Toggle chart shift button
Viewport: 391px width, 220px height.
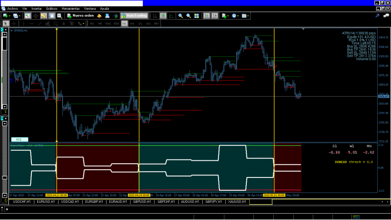tap(215, 16)
